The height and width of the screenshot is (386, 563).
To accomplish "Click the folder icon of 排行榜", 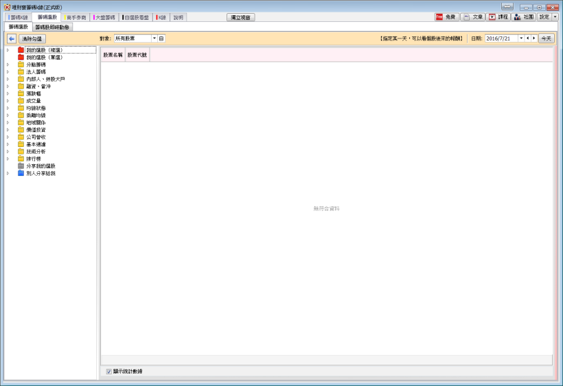I will tap(21, 159).
